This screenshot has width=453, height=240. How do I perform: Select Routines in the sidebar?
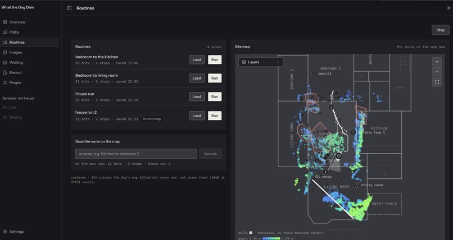(x=29, y=43)
